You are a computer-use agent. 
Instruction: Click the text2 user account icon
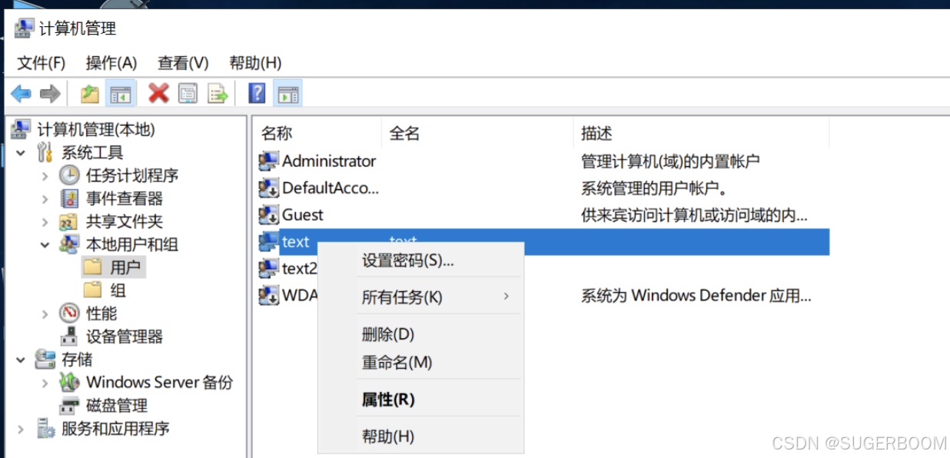coord(268,268)
